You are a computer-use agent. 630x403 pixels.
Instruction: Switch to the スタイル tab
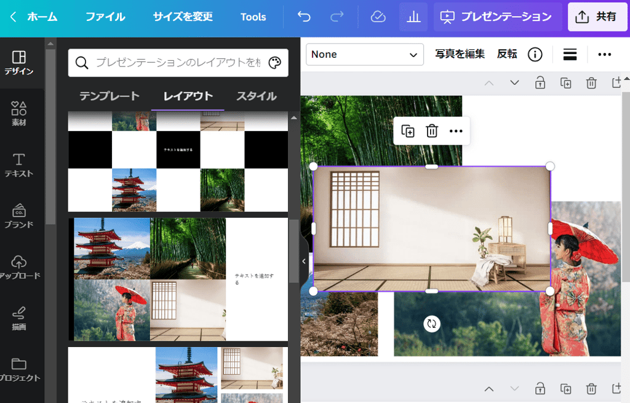[257, 97]
